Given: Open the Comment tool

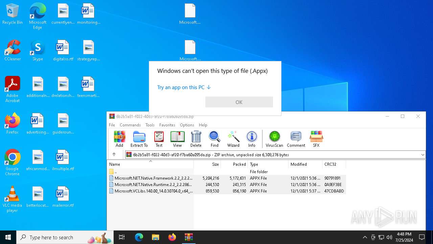Looking at the screenshot, I should (296, 139).
